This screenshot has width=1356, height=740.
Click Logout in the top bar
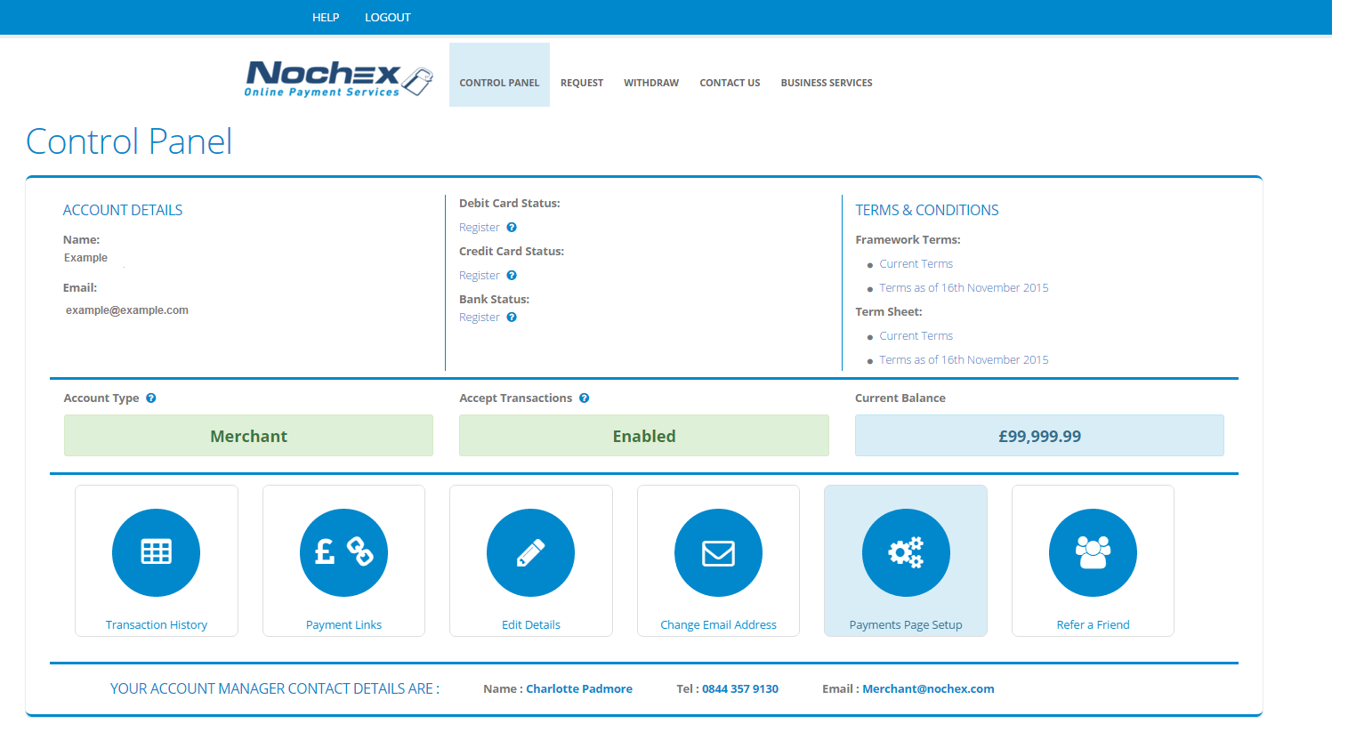click(388, 18)
